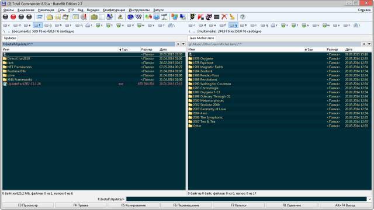Sort left panel by Тип column

(129, 50)
